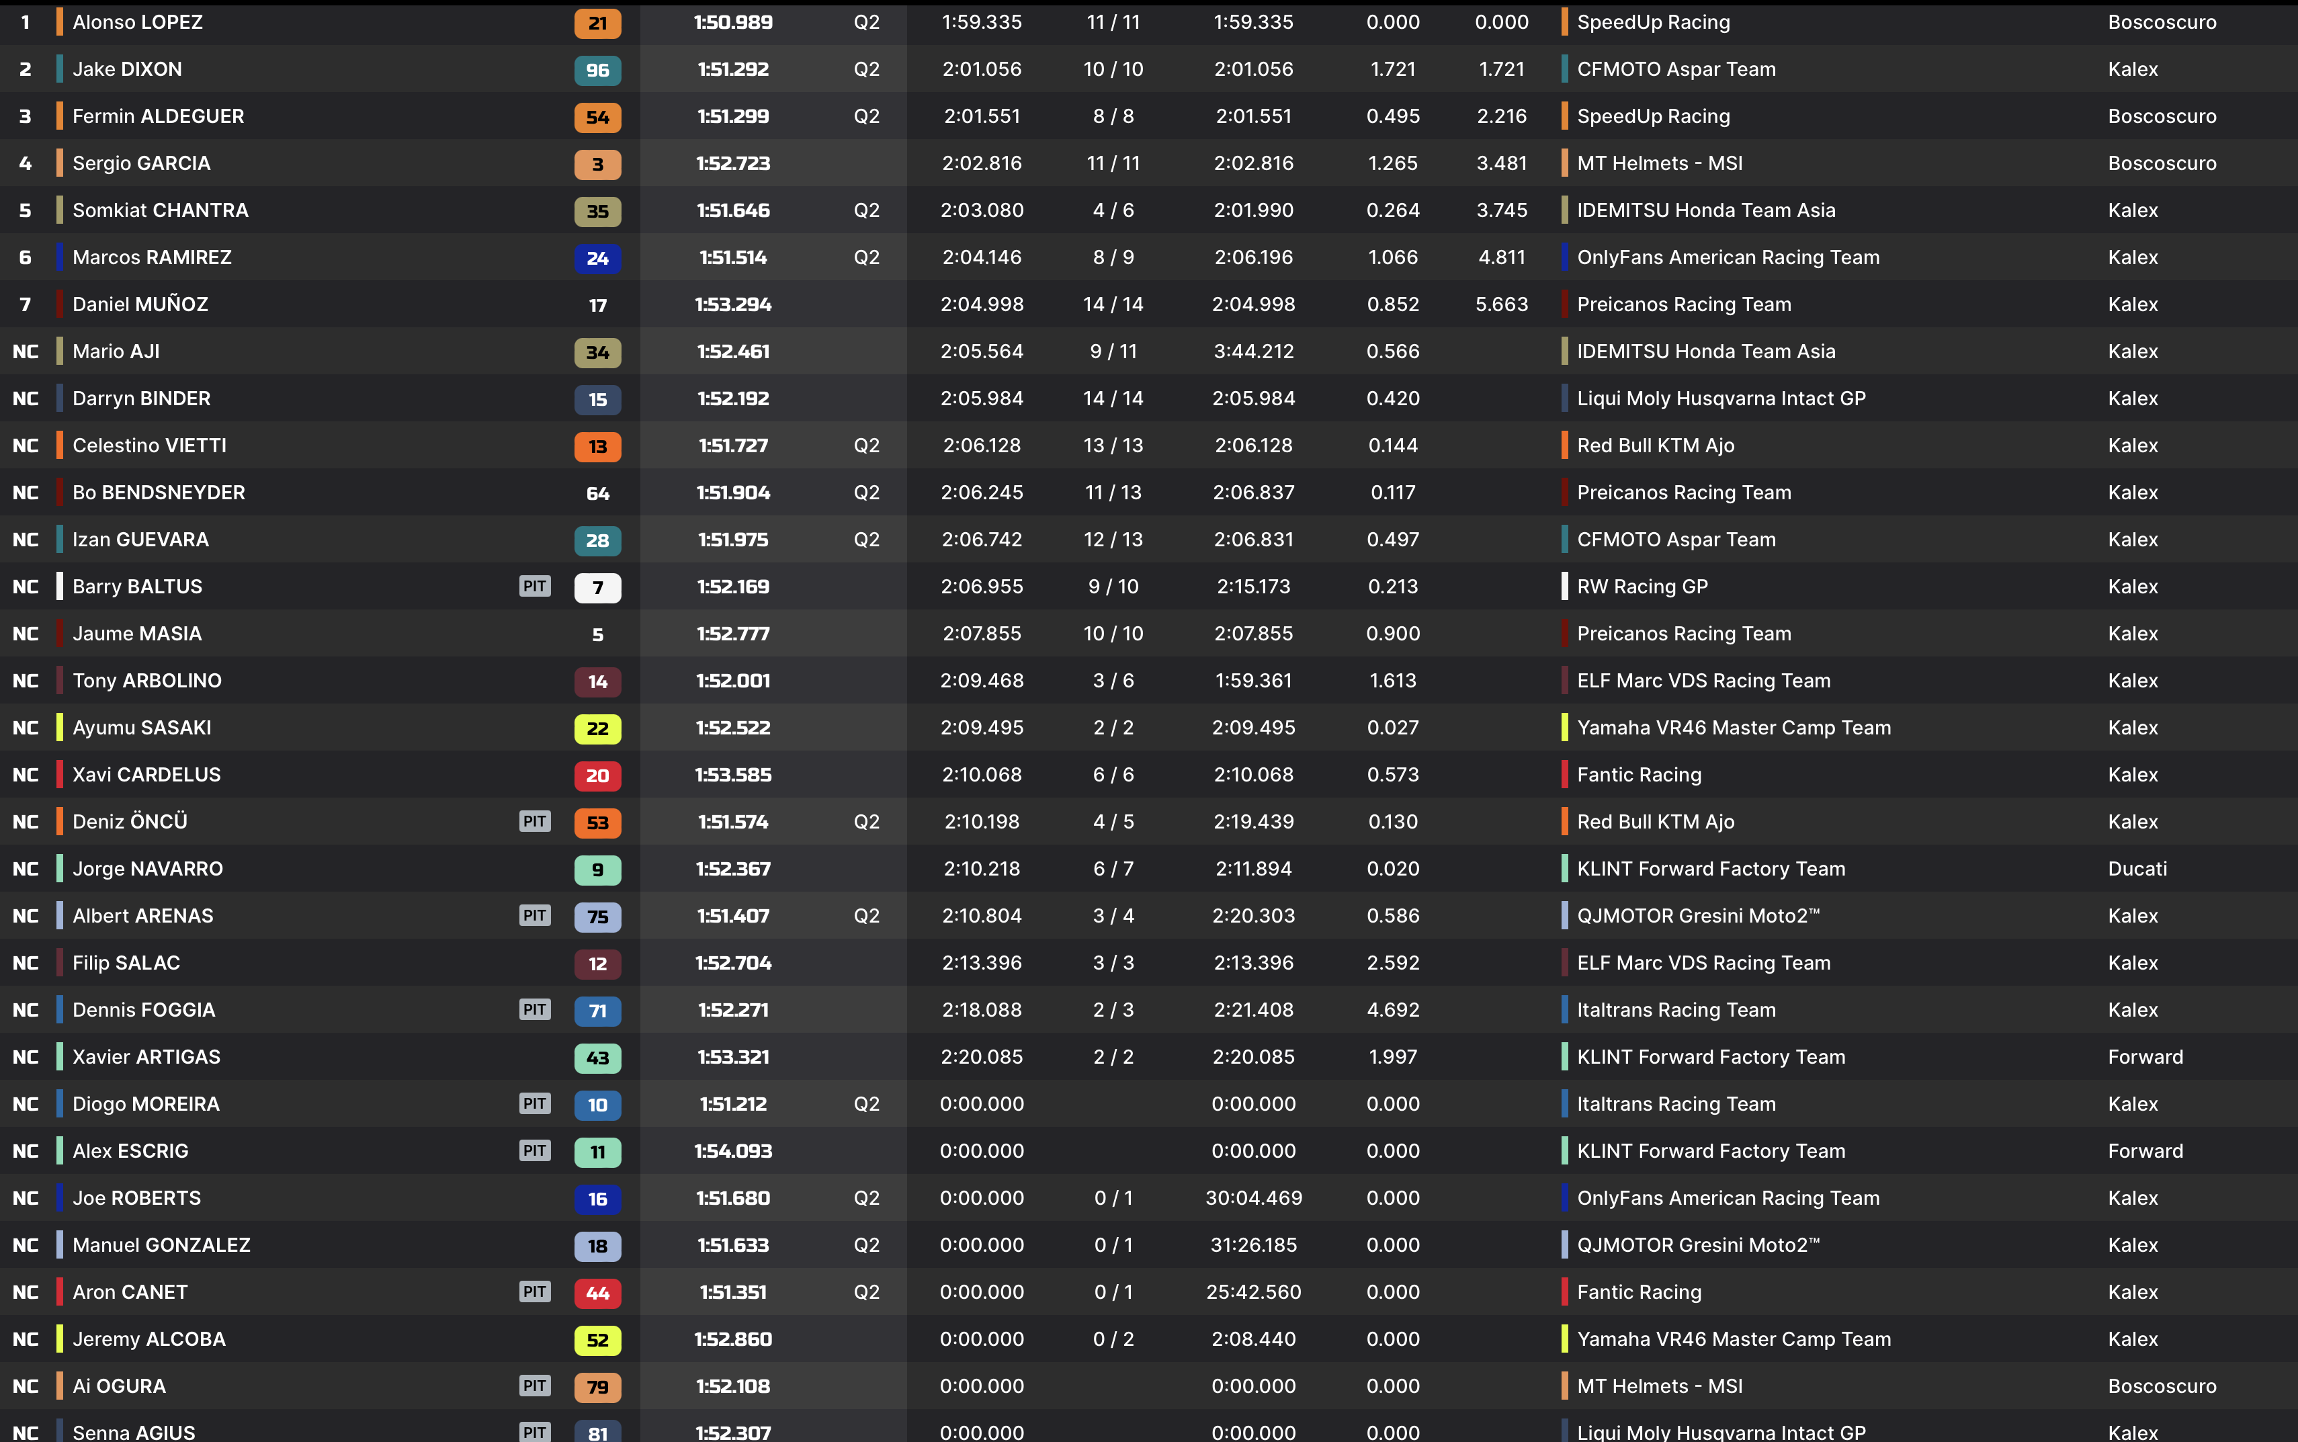Click Forward constructor in Xavier ARTIGAS row
Screen dimensions: 2298x1442
click(x=2145, y=1057)
